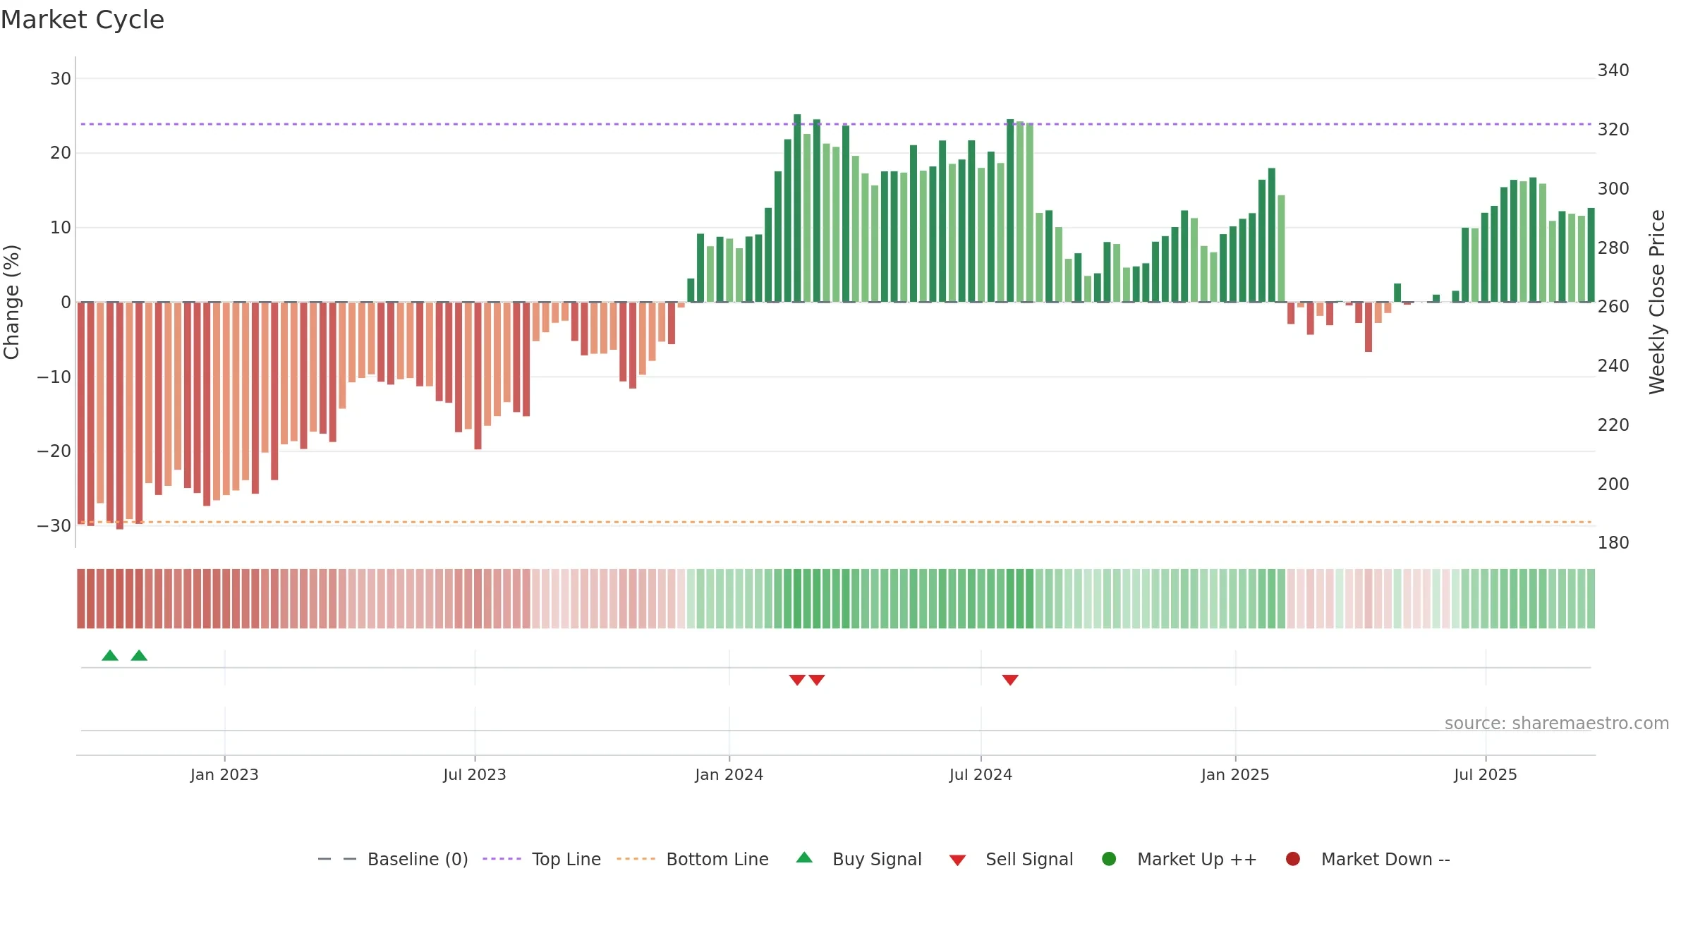Click the orange dotted Bottom Line legend swatch
Image resolution: width=1693 pixels, height=952 pixels.
coord(636,859)
